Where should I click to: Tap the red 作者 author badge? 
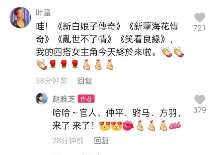point(86,99)
